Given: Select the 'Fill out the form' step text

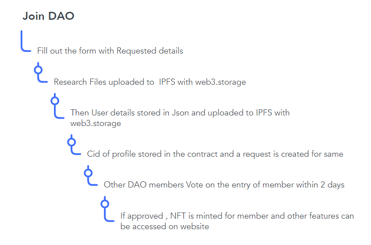Looking at the screenshot, I should tap(110, 50).
